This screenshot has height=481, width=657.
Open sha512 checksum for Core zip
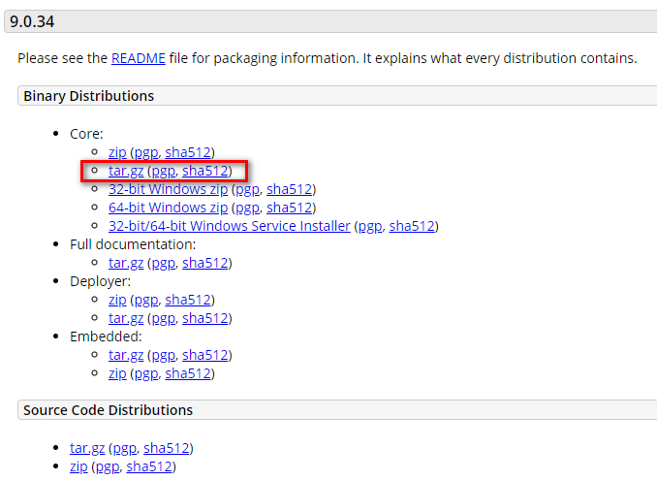click(188, 152)
